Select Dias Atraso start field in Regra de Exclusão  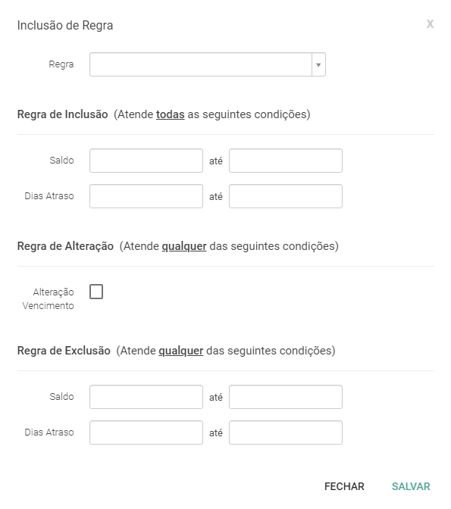click(x=146, y=432)
